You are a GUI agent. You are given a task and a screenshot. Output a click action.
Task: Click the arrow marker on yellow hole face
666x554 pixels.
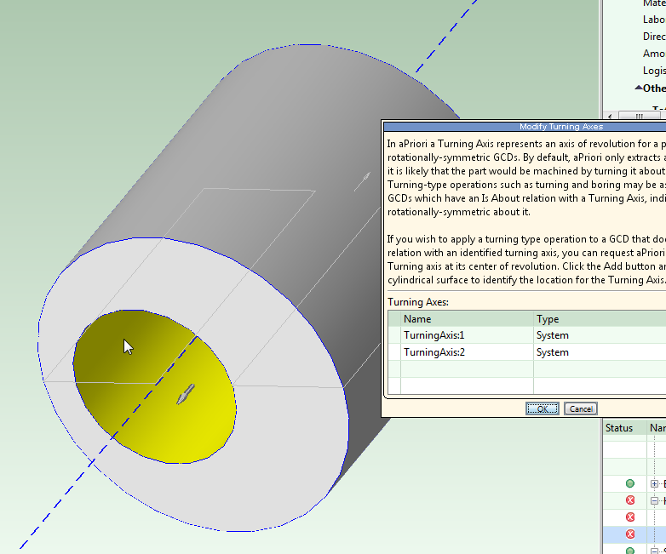185,394
